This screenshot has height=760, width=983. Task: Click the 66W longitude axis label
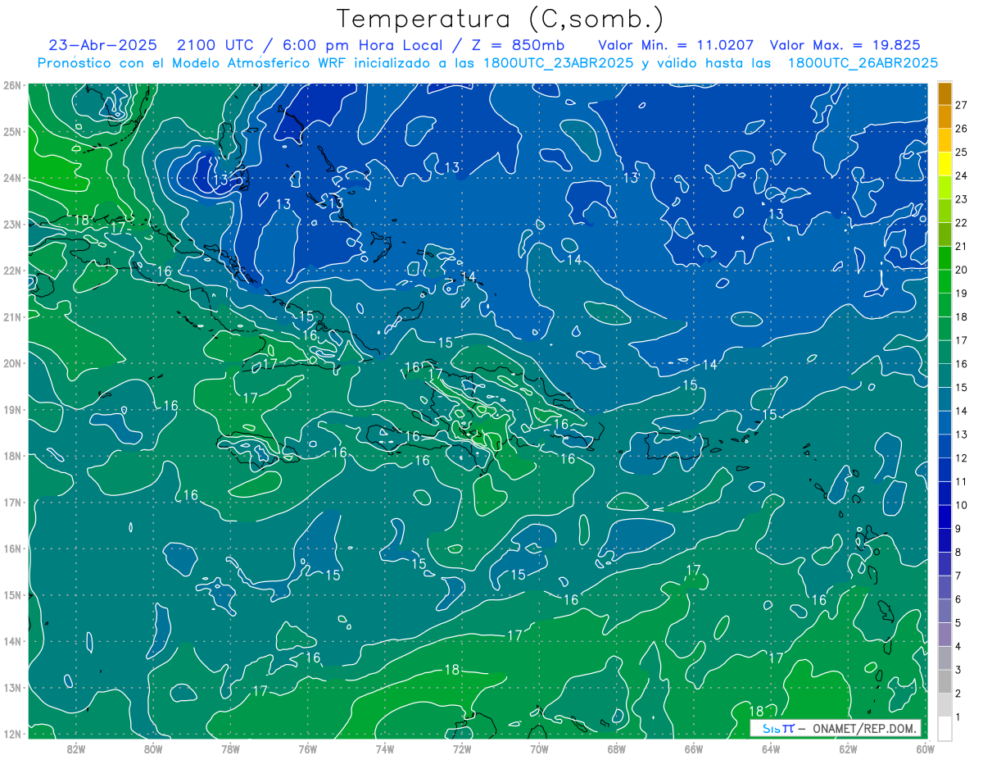[x=693, y=749]
